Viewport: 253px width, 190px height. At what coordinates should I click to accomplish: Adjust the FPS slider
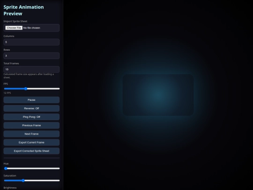click(32, 89)
